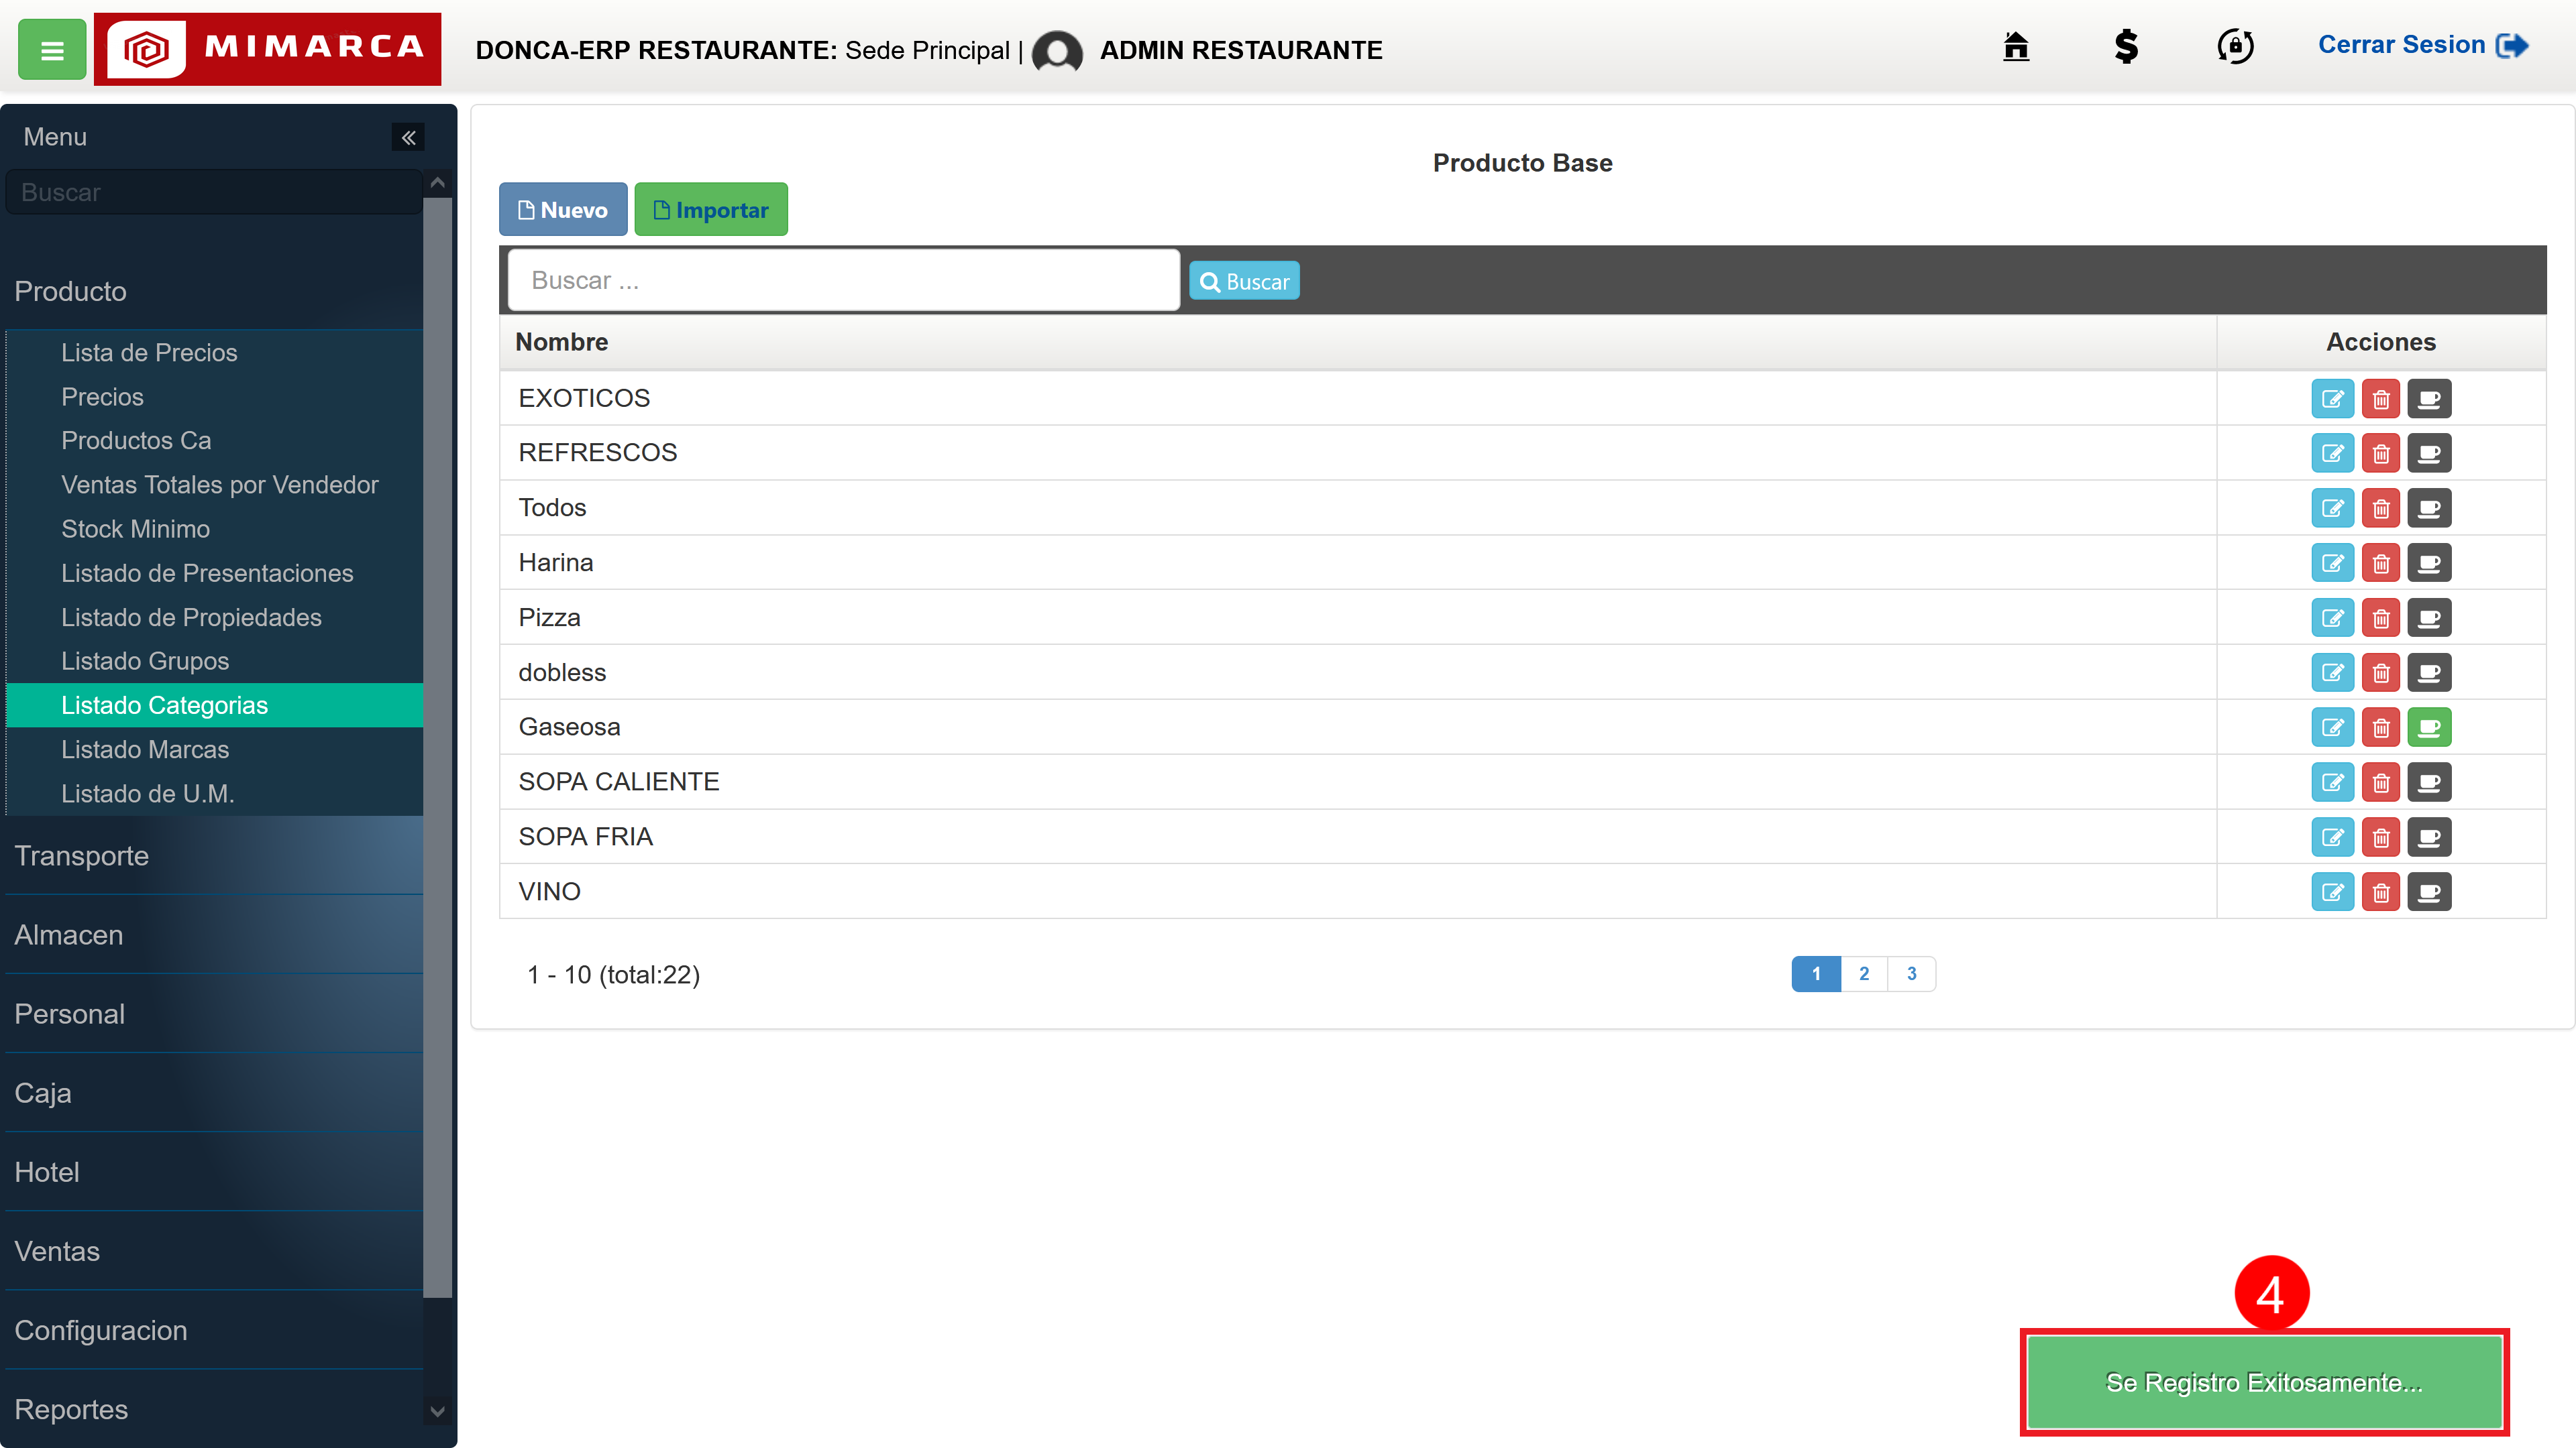Click the Importar button

[711, 210]
